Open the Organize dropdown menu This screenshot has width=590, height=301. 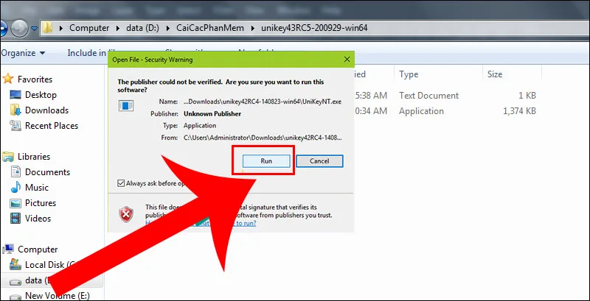tap(23, 53)
